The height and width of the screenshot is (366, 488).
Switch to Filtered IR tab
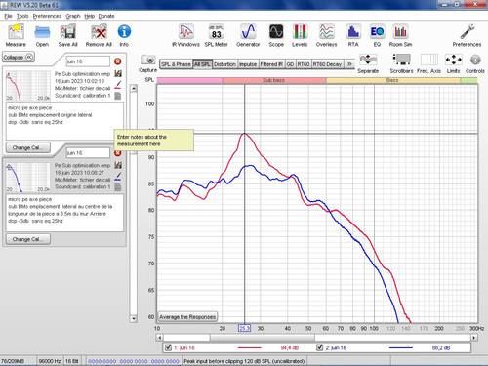coord(271,64)
